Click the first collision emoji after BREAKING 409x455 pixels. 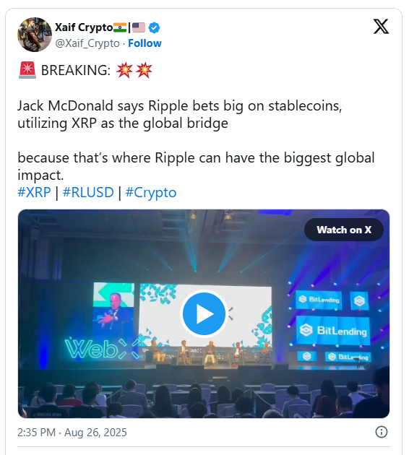(124, 70)
